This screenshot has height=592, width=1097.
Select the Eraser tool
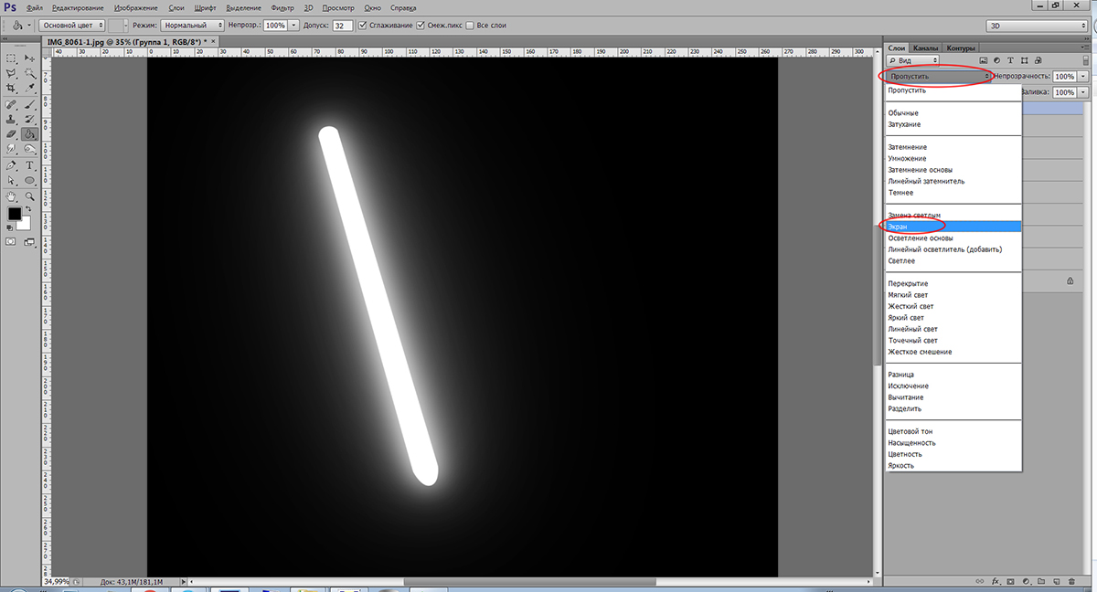click(12, 133)
